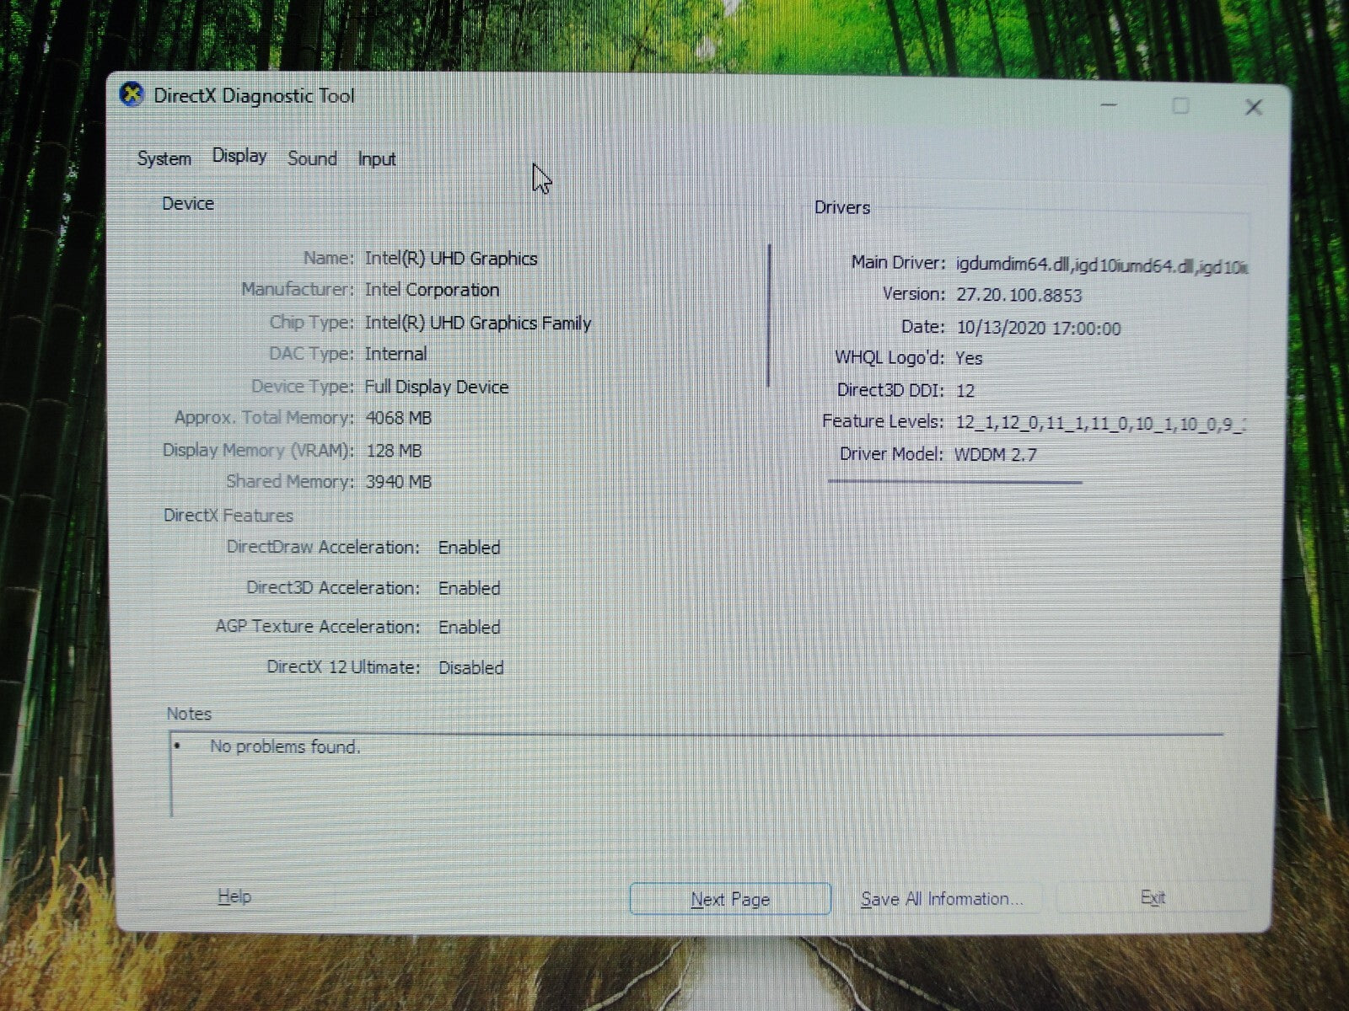Click total memory value '4068 MB'
The image size is (1349, 1011).
399,418
